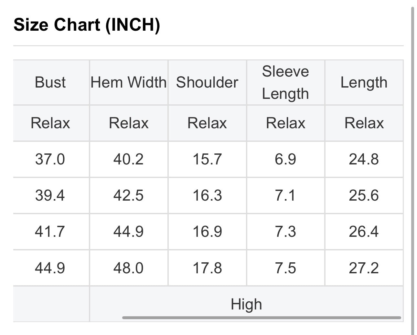Click the vertical scrollbar at right edge
Screen dimensions: 417x335
click(412, 171)
